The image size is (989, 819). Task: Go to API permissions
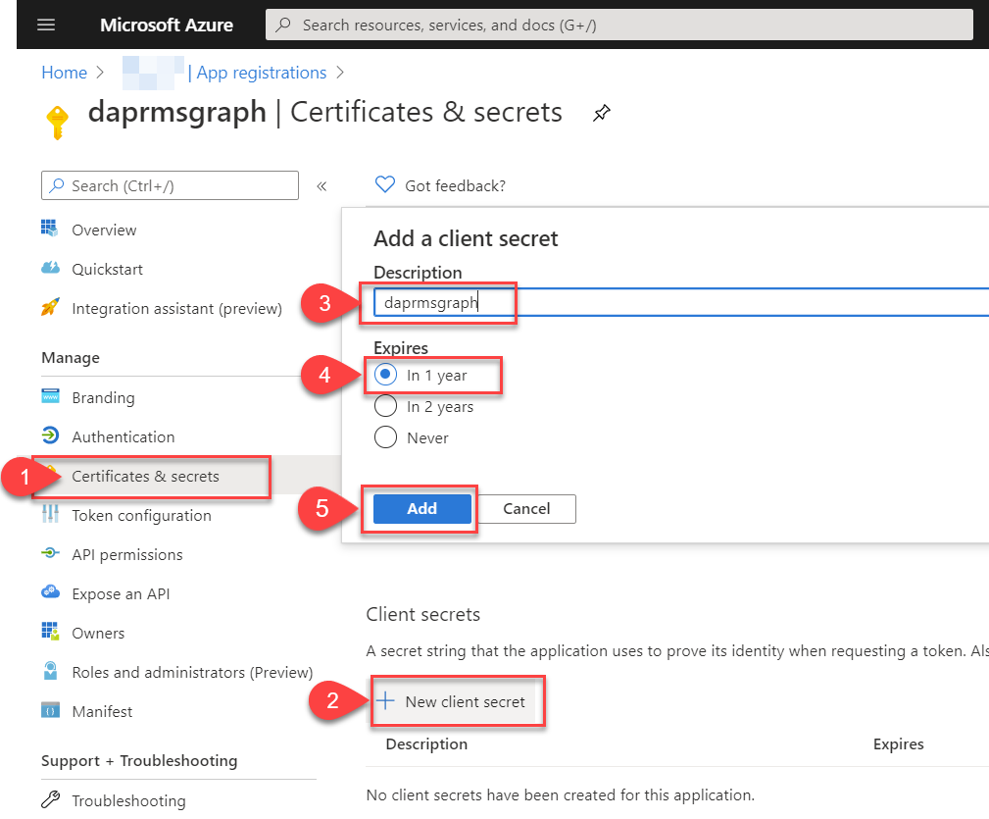point(127,554)
